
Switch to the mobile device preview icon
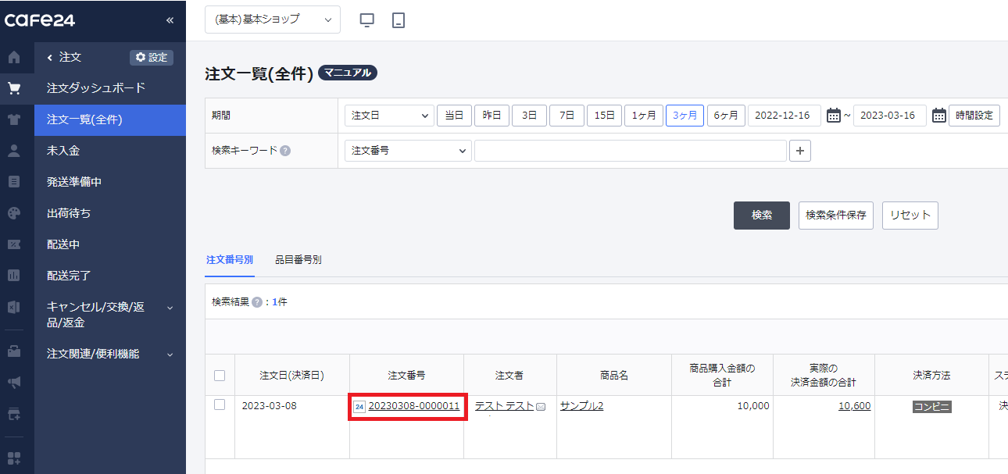point(399,20)
